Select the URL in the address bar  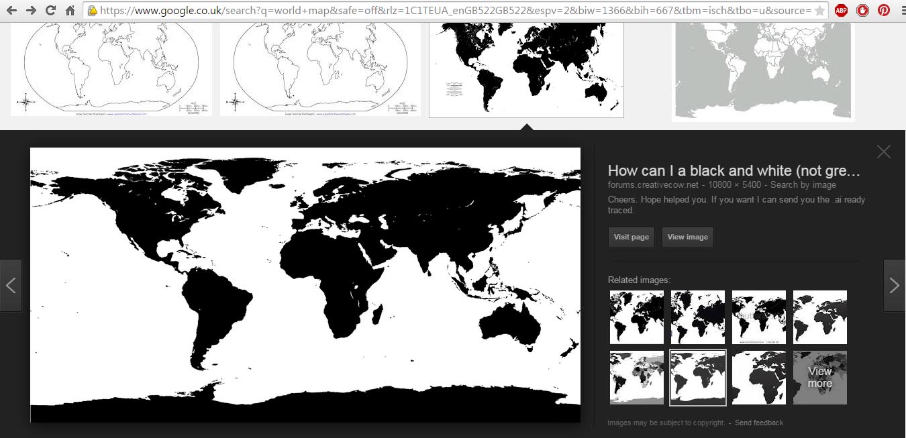click(x=455, y=11)
